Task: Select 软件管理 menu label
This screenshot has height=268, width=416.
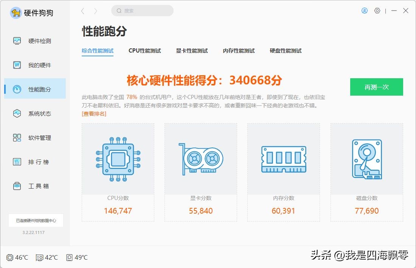Action: point(40,138)
